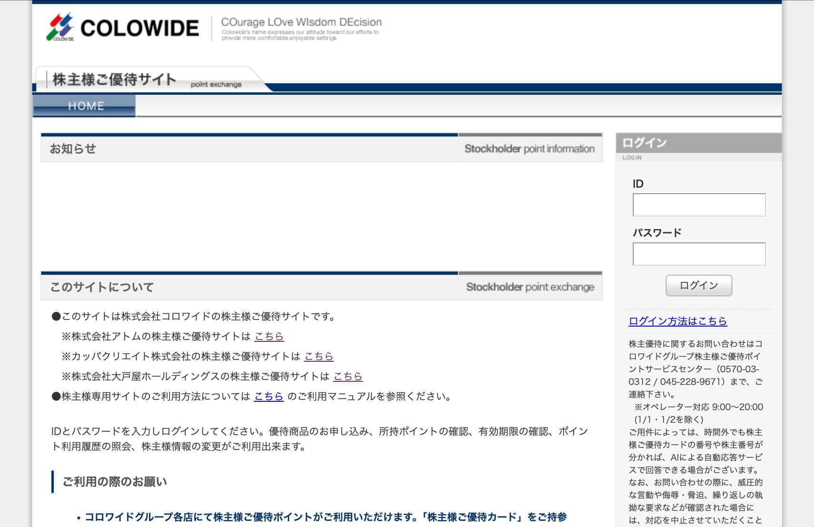Click the ご利用の際のお願い heading
Viewport: 814px width, 527px height.
(115, 482)
